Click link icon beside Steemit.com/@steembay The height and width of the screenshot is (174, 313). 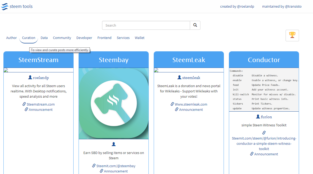pyautogui.click(x=94, y=166)
